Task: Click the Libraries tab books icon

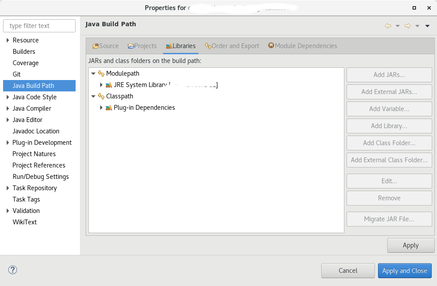Action: click(169, 46)
